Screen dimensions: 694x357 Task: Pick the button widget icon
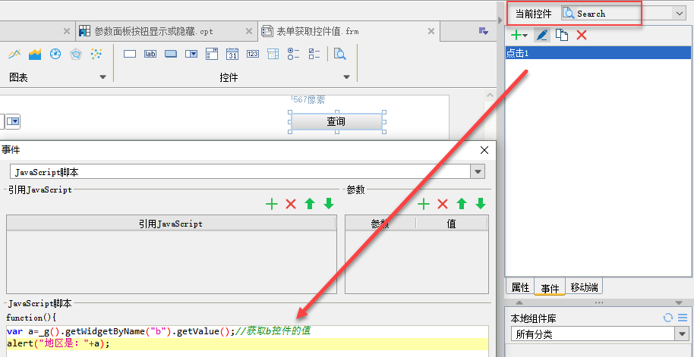click(171, 54)
